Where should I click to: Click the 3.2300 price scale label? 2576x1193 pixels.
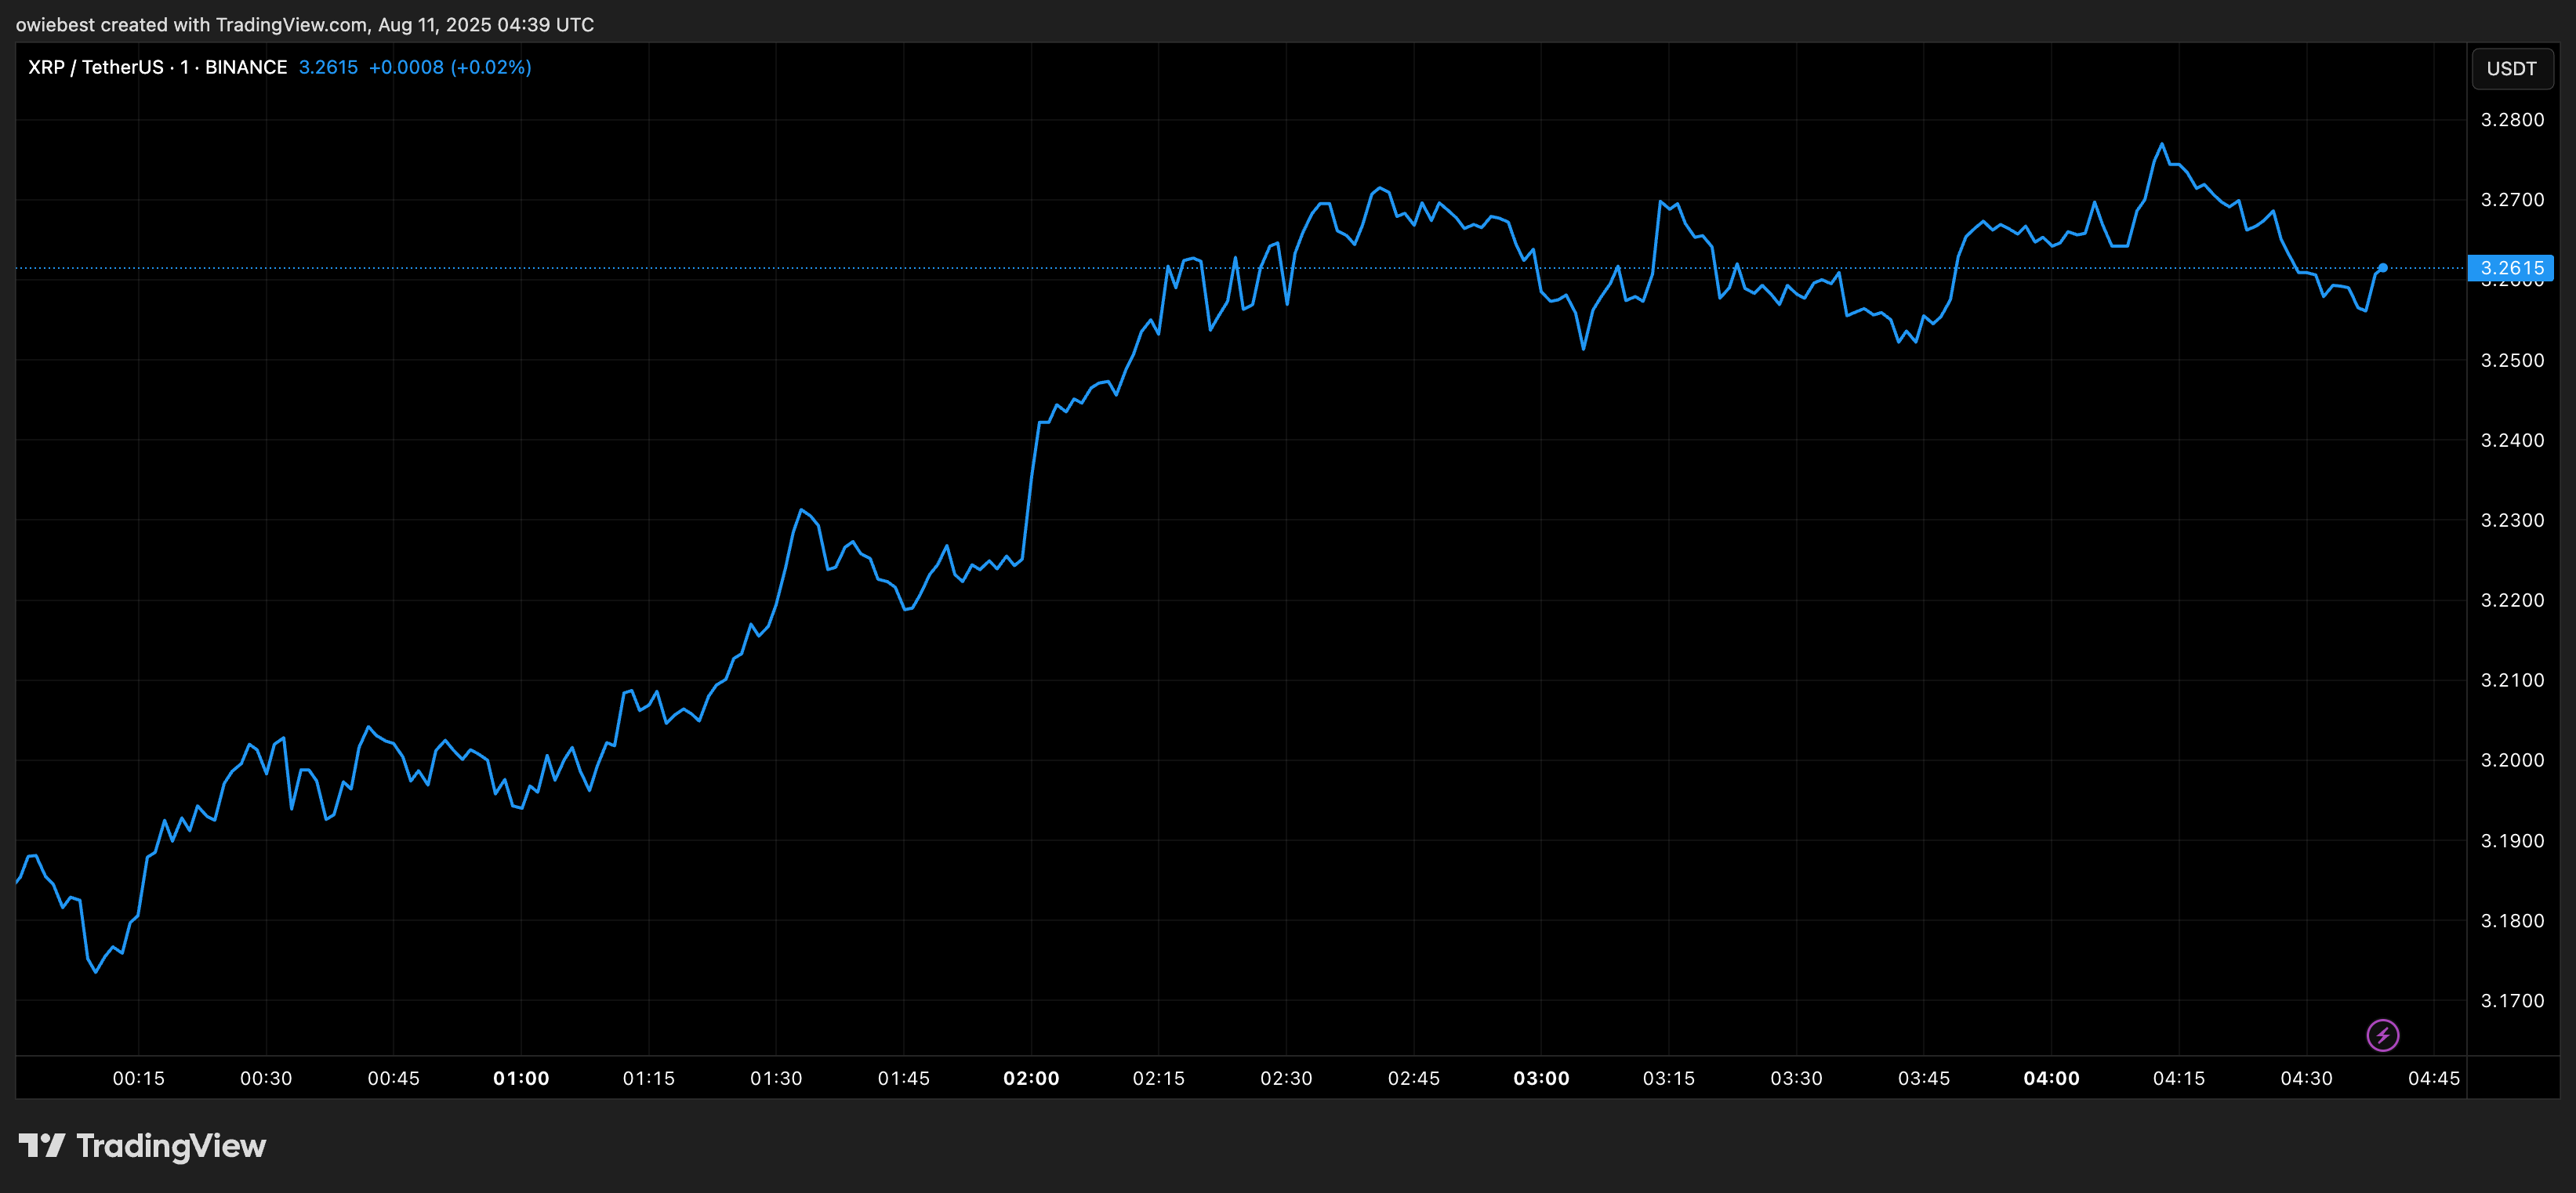[x=2512, y=520]
